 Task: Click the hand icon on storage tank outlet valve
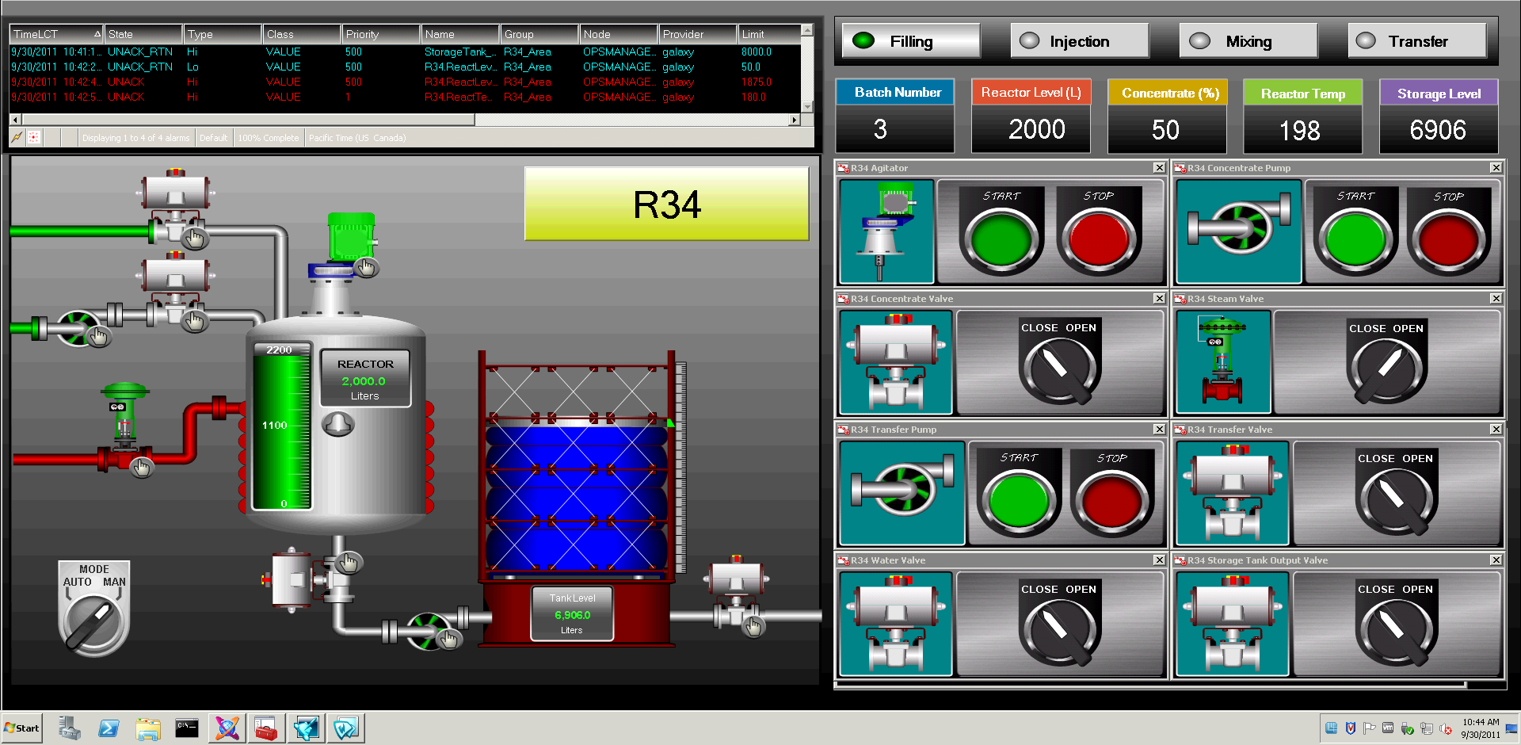[753, 626]
